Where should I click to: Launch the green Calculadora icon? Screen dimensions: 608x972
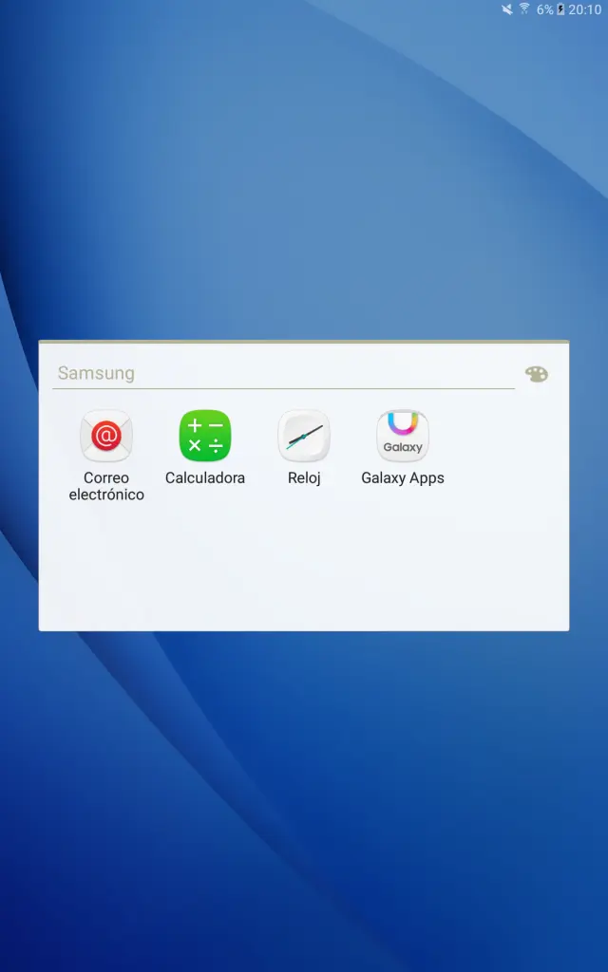pos(205,437)
